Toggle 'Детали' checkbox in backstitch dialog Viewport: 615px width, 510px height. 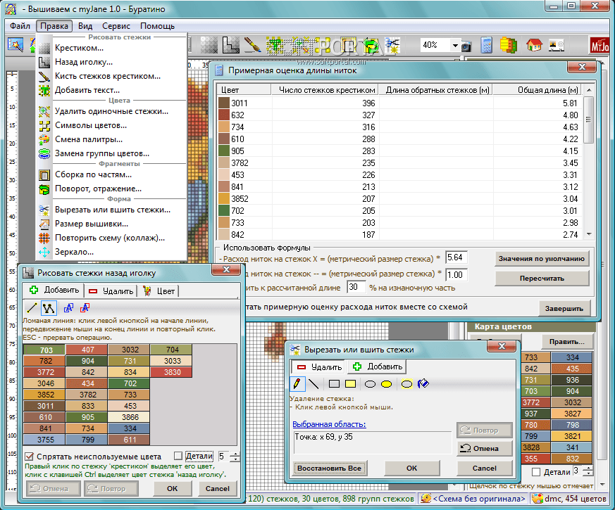coord(178,456)
